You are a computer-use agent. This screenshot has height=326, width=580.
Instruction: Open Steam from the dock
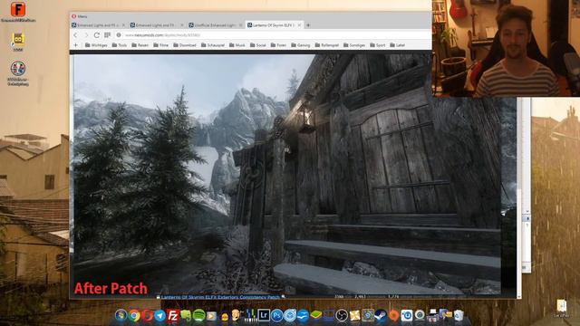[x=381, y=315]
